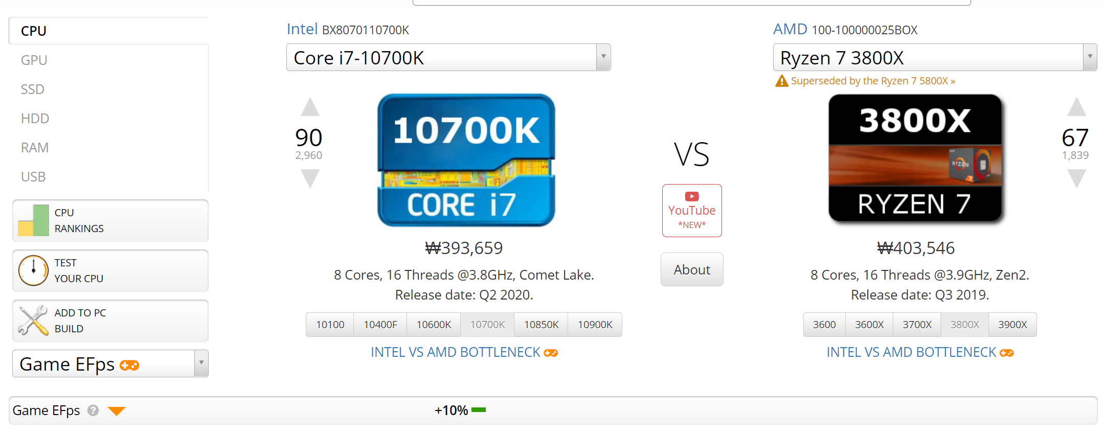Select the 3600X model button

click(x=869, y=325)
